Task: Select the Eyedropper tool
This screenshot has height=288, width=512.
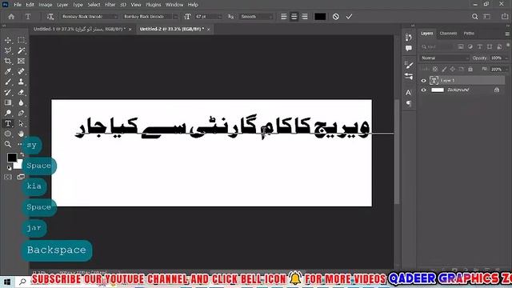Action: pos(8,71)
